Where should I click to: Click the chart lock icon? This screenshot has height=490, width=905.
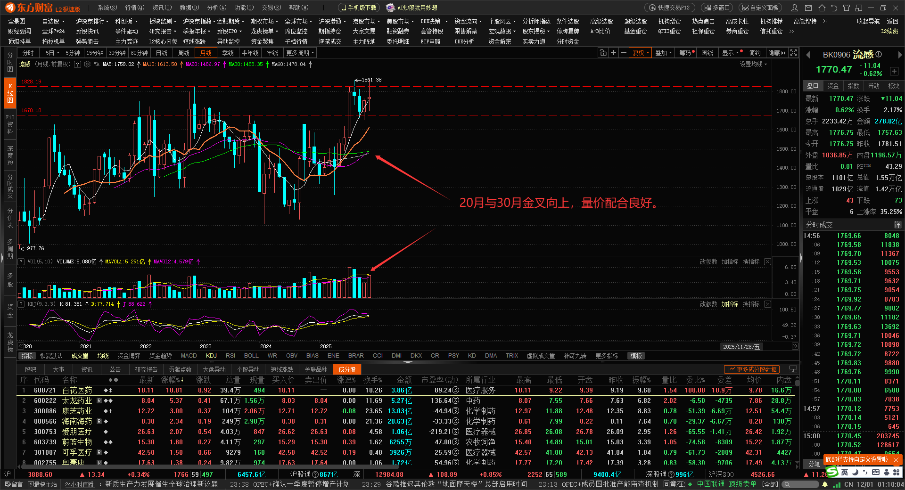click(x=603, y=53)
